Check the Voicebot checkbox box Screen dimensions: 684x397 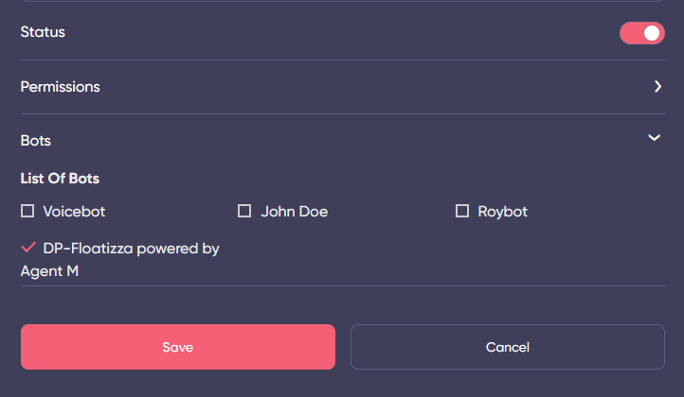click(x=27, y=211)
